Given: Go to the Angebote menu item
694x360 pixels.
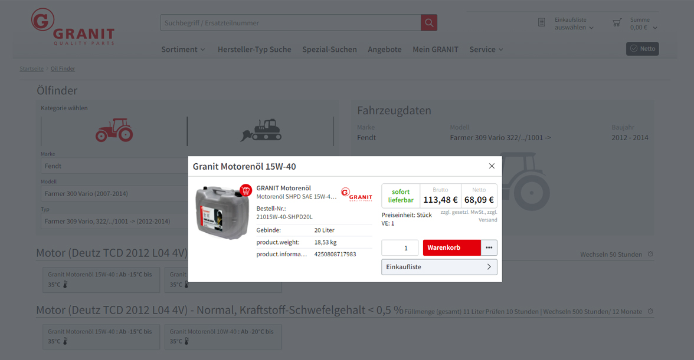Looking at the screenshot, I should (384, 49).
